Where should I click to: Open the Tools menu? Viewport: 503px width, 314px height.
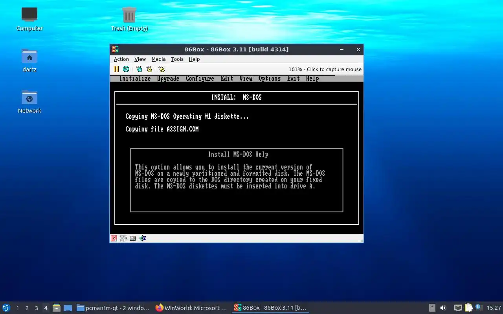tap(177, 59)
